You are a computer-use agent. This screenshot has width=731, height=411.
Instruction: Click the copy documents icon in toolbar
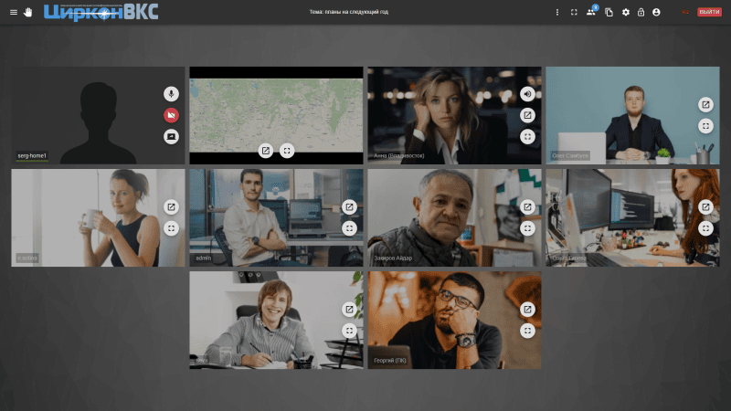point(609,12)
